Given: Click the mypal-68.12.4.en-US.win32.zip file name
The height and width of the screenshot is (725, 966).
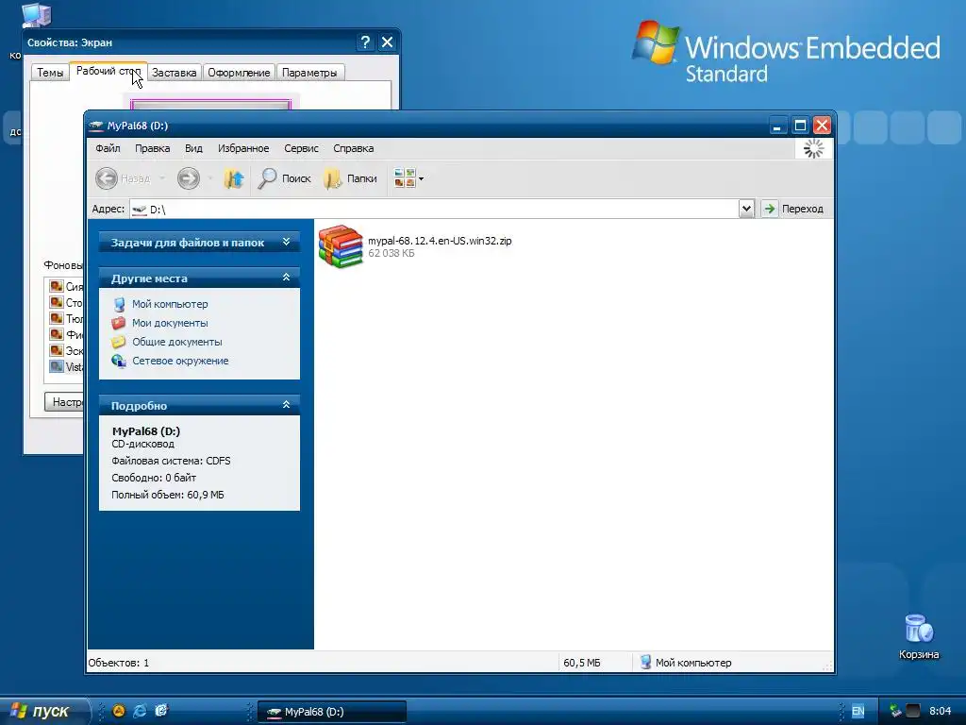Looking at the screenshot, I should tap(440, 241).
